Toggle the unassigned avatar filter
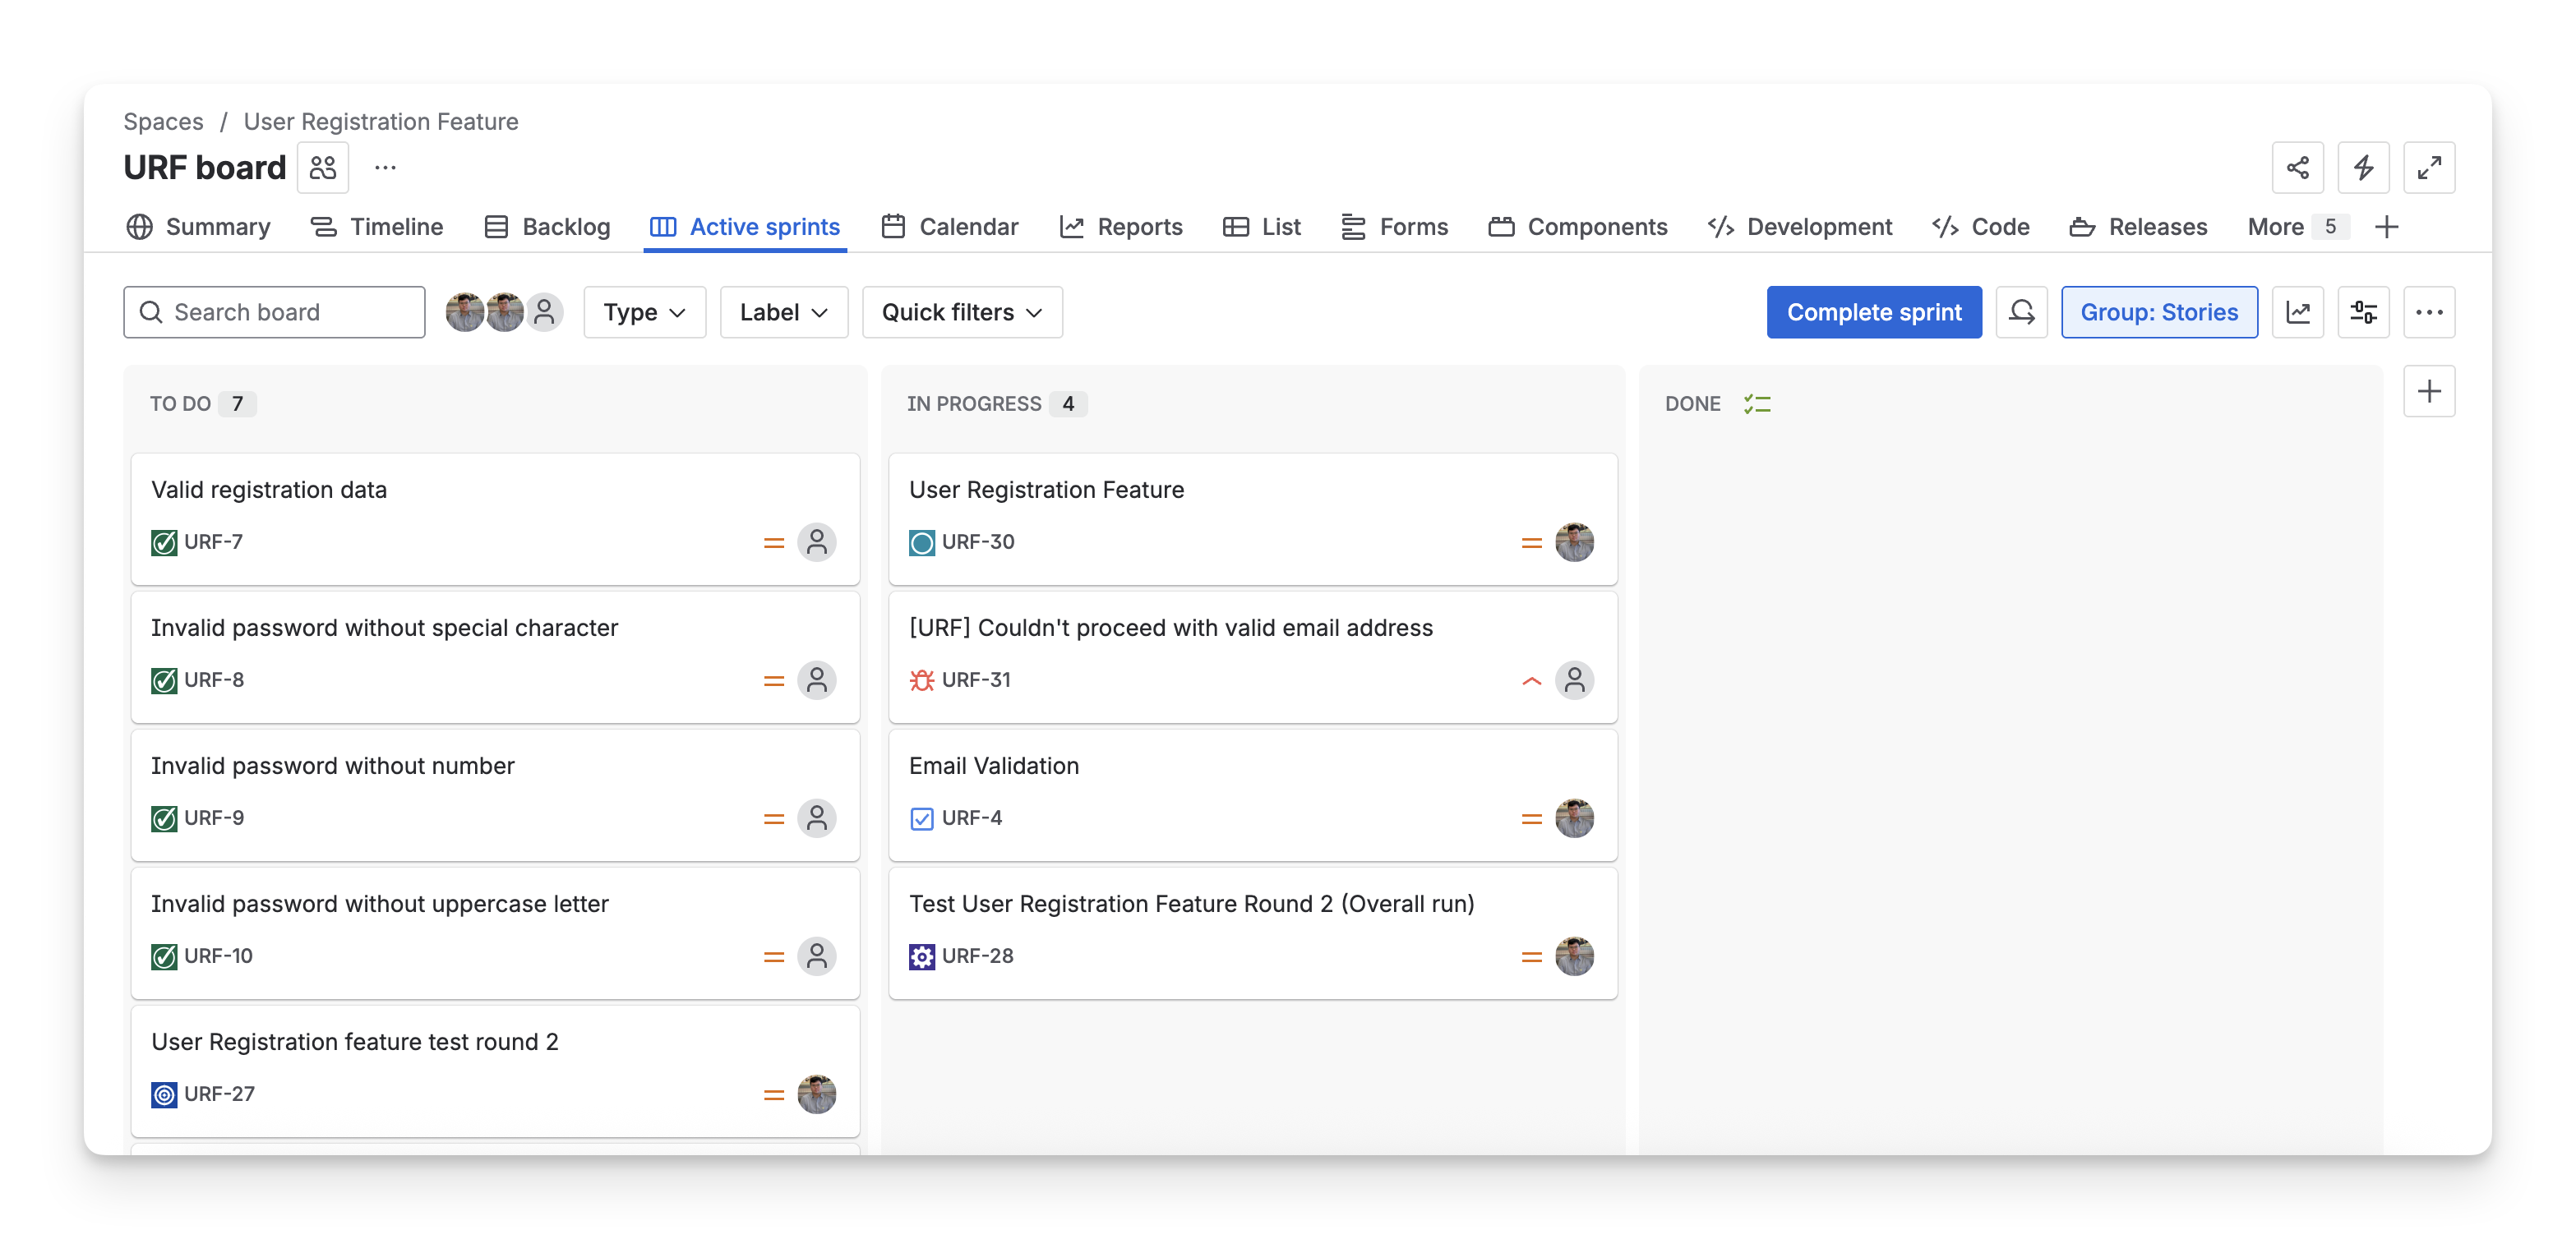The width and height of the screenshot is (2576, 1239). pos(545,313)
